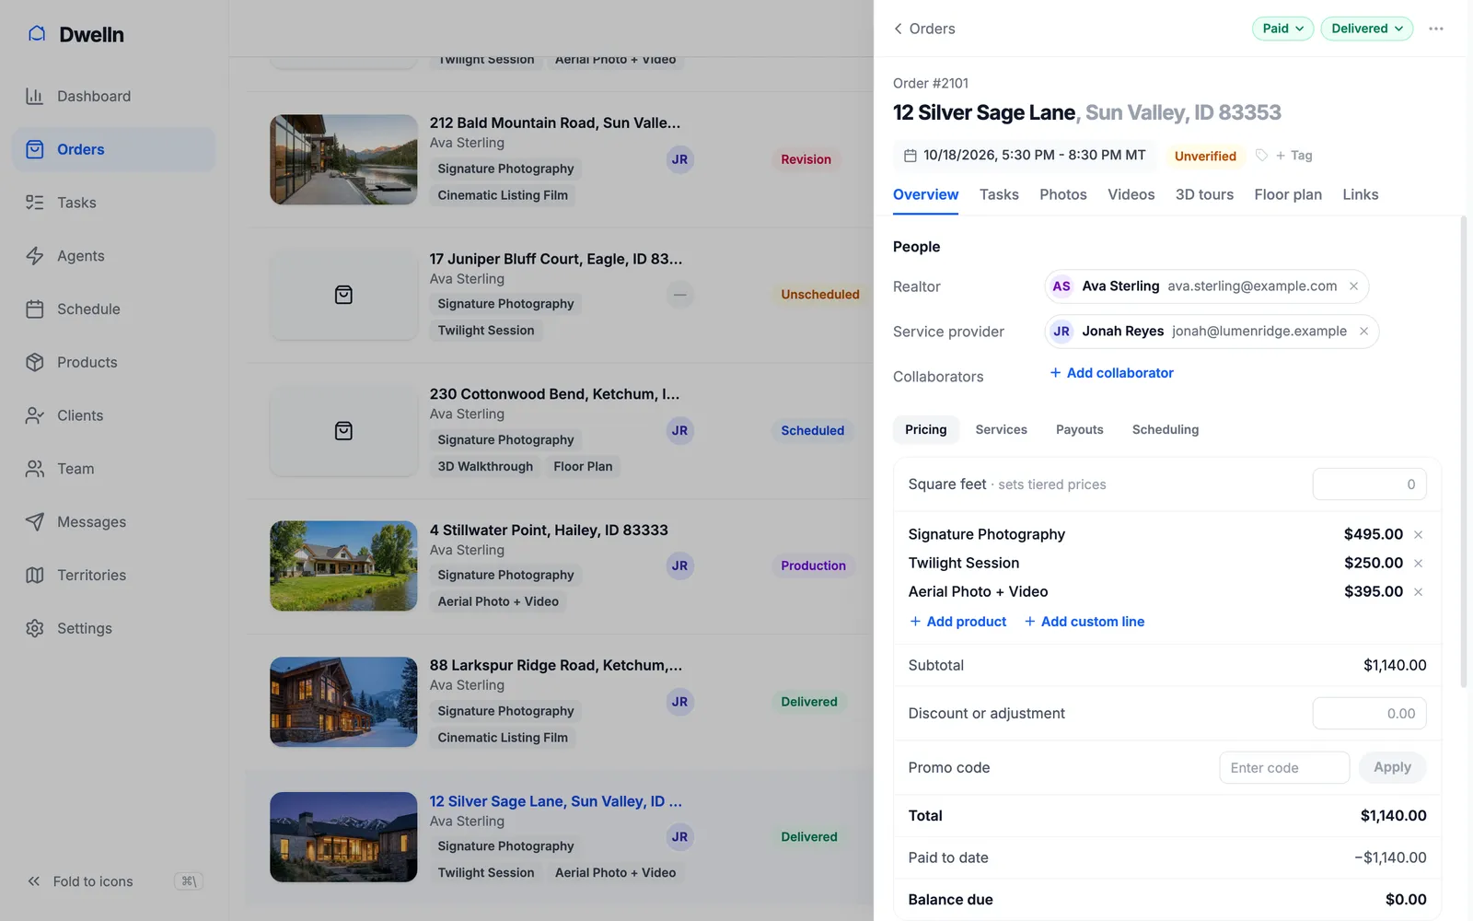Viewport: 1473px width, 921px height.
Task: Open the three-dot more options menu
Action: [1436, 29]
